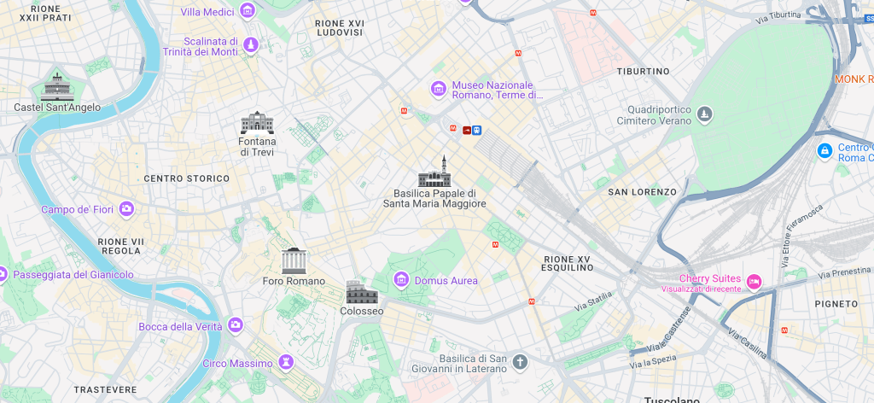
Task: Select the Circo Massimo purple pin
Action: (287, 362)
